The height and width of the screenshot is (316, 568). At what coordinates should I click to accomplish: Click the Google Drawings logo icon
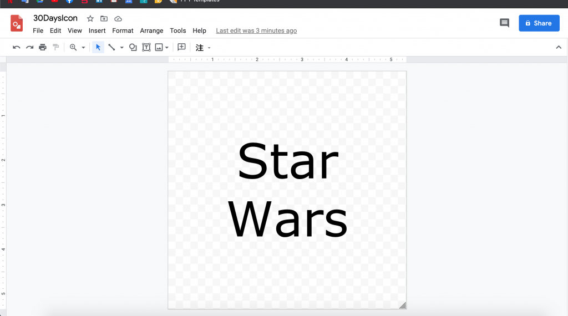pos(17,23)
